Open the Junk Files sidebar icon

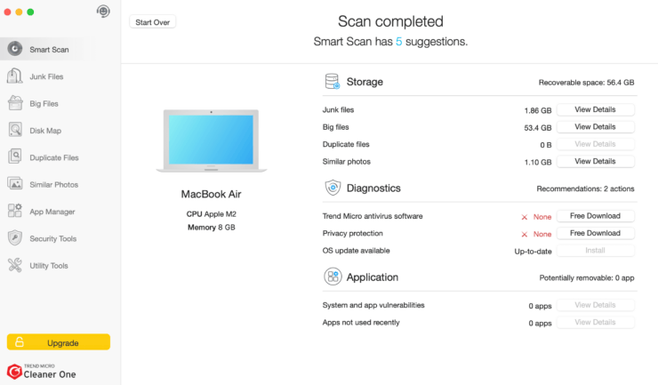click(14, 76)
